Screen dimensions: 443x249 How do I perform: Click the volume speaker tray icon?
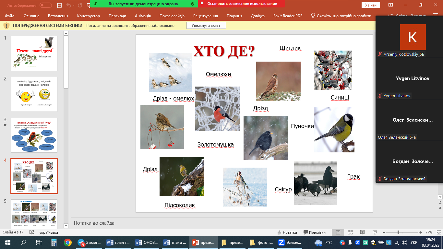tap(404, 243)
